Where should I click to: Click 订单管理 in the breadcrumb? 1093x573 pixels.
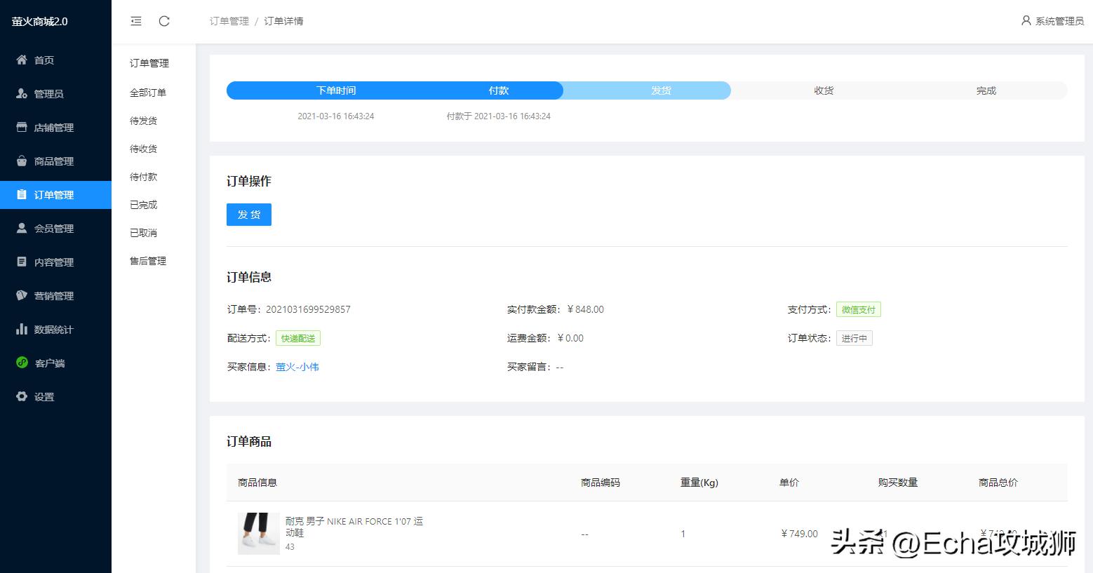pyautogui.click(x=228, y=21)
